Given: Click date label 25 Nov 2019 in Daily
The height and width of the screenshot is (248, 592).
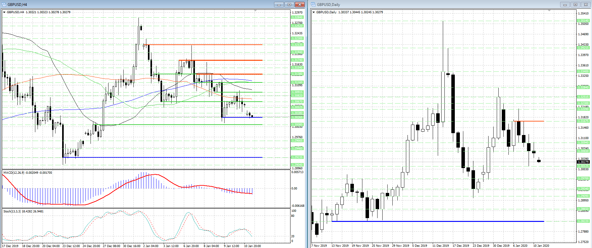Looking at the screenshot, I should point(380,245).
